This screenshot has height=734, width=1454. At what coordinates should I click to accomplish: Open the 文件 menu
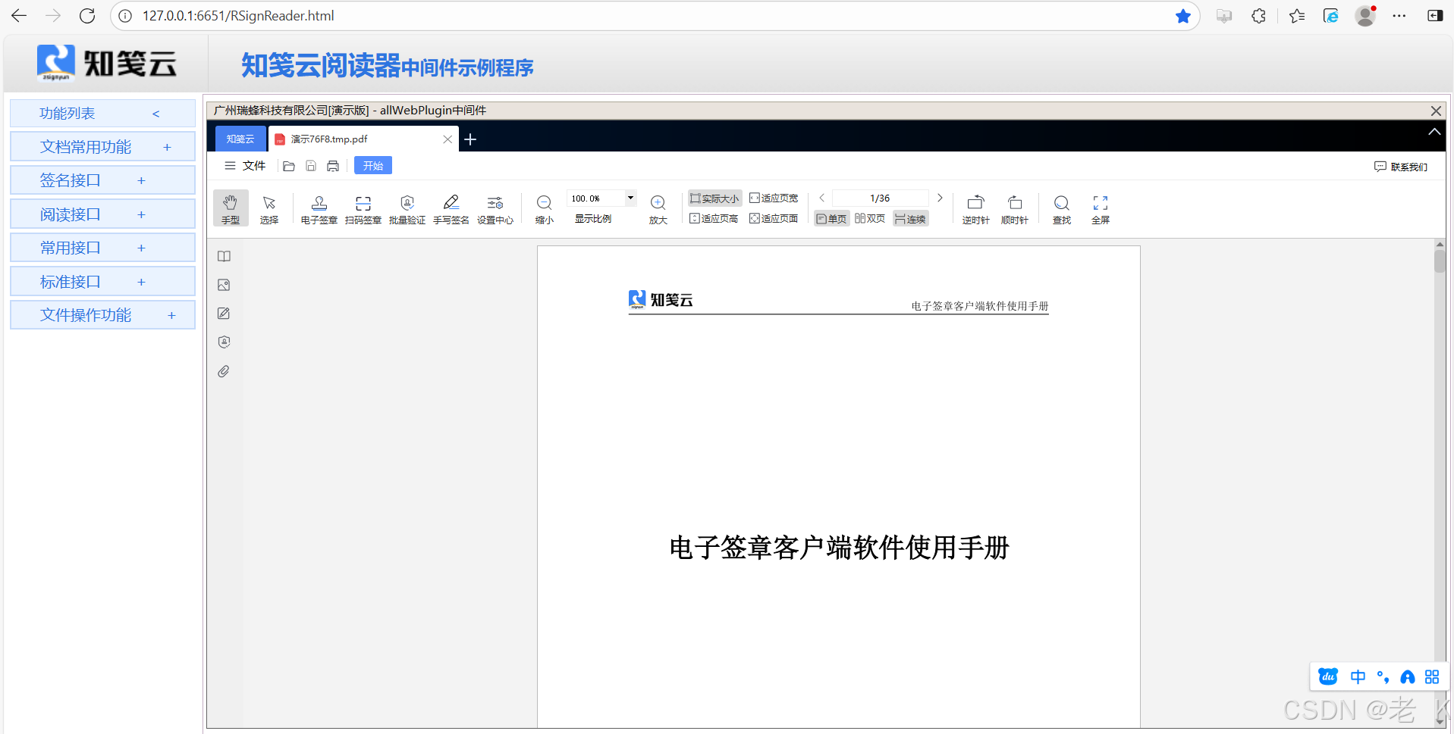(x=245, y=166)
